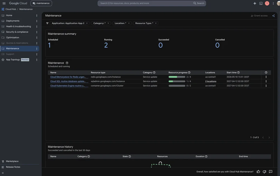
Task: Open the Resource Type filter dropdown
Action: point(146,23)
